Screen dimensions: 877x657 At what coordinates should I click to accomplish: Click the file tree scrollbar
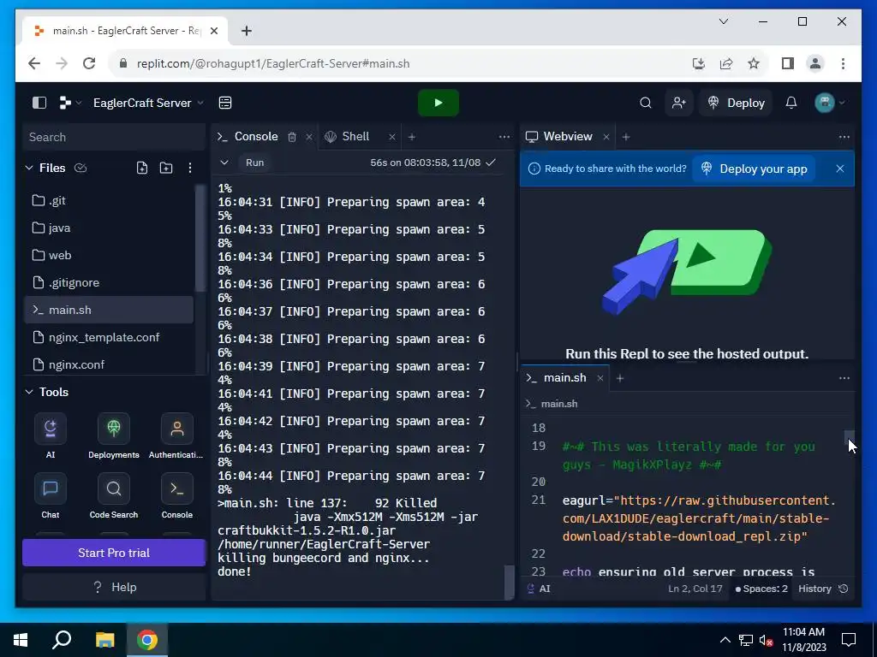[x=200, y=240]
